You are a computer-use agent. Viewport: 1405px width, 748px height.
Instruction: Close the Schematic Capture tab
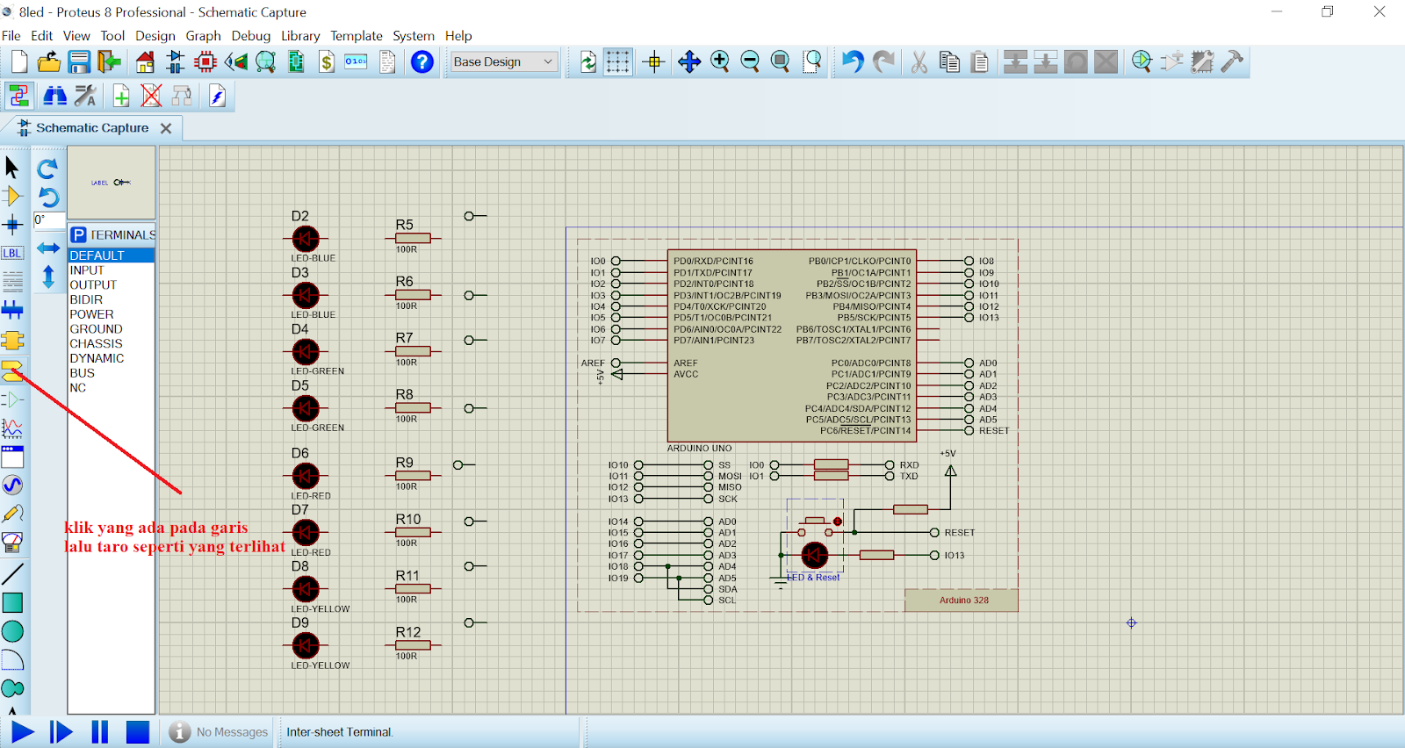(166, 128)
